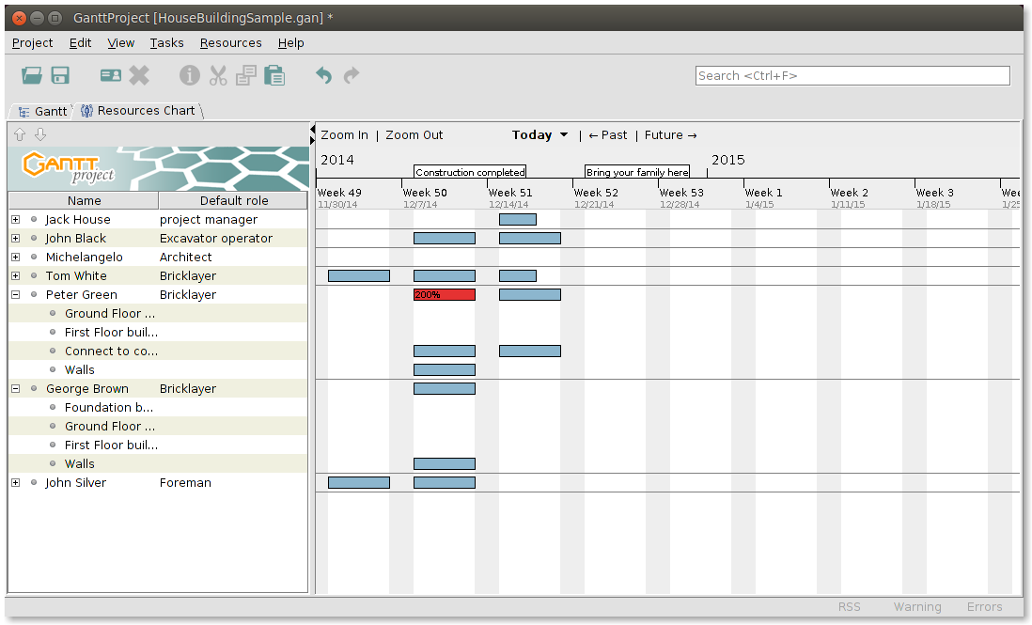Open the Tasks menu
Image resolution: width=1032 pixels, height=625 pixels.
pos(166,43)
